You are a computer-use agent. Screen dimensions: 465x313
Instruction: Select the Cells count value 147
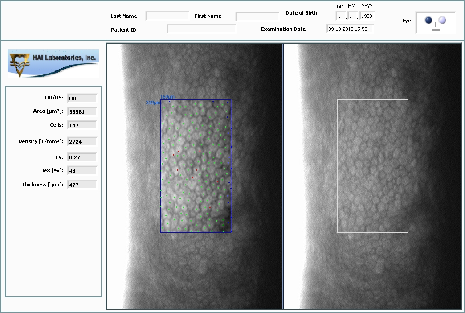tap(82, 125)
